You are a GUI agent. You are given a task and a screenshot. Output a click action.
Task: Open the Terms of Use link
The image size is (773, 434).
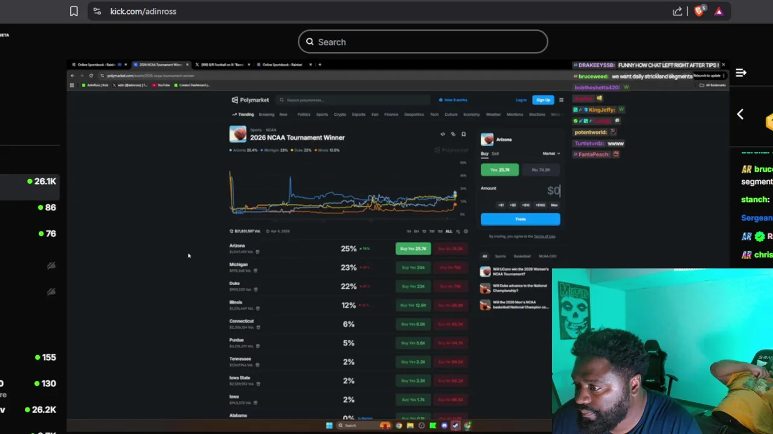(544, 236)
